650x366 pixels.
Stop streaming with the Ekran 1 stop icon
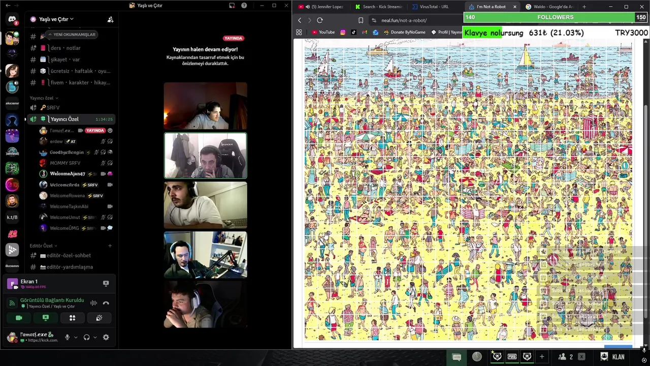click(x=106, y=283)
